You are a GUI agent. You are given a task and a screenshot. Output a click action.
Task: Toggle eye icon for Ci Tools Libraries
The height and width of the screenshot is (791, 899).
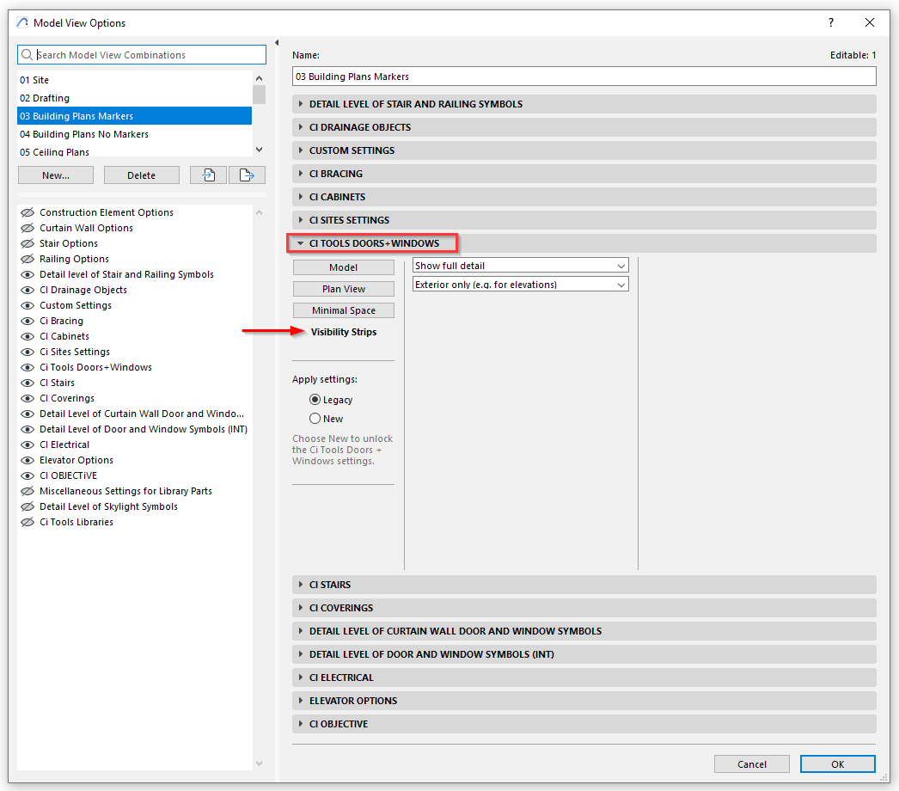28,522
